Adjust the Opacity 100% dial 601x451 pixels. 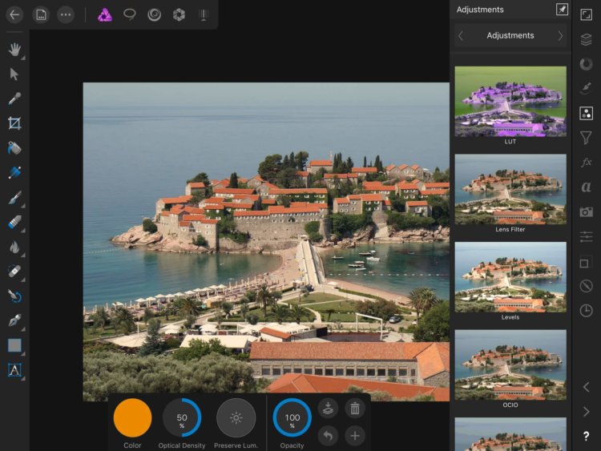pyautogui.click(x=292, y=417)
